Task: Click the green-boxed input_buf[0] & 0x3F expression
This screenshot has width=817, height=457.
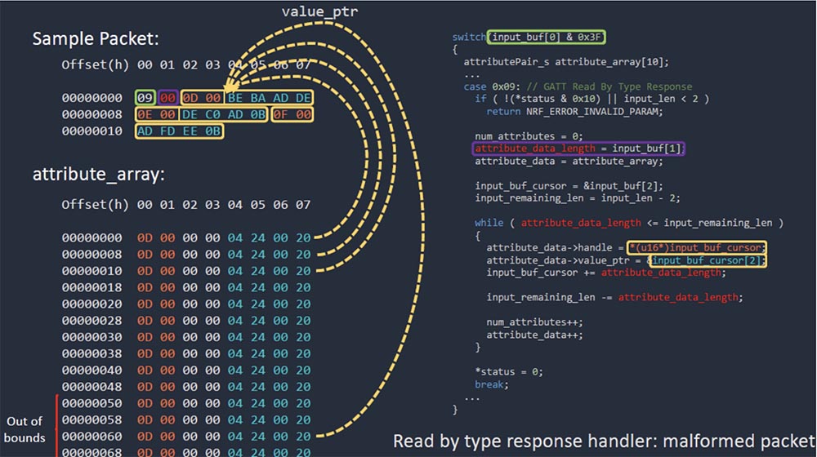Action: 546,37
